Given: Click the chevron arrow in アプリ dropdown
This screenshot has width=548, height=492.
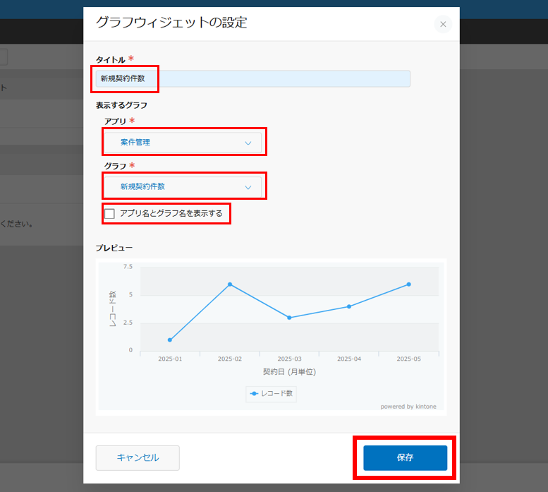Looking at the screenshot, I should pyautogui.click(x=248, y=143).
